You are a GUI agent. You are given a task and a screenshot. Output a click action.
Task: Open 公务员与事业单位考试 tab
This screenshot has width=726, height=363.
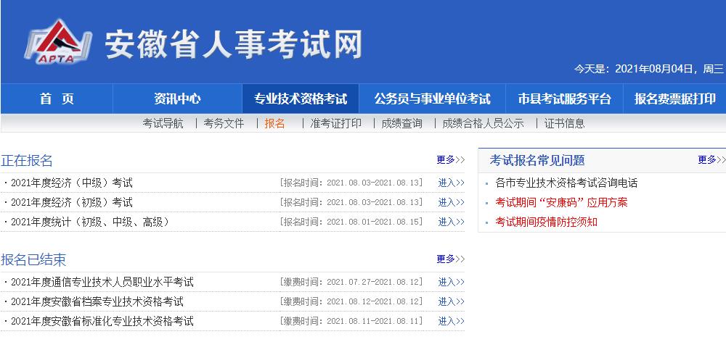432,99
